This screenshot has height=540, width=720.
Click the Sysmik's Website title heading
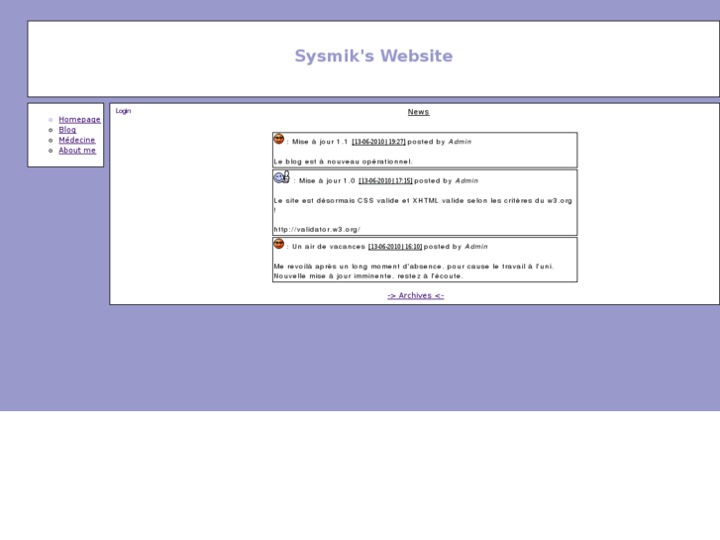pyautogui.click(x=373, y=55)
